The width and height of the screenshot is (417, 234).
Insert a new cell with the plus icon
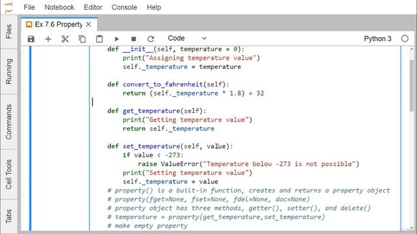tap(48, 39)
